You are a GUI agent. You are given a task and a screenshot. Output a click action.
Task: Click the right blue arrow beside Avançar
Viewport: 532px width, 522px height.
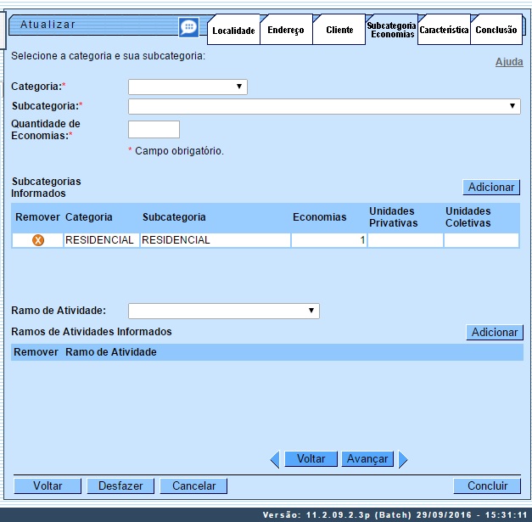(403, 459)
